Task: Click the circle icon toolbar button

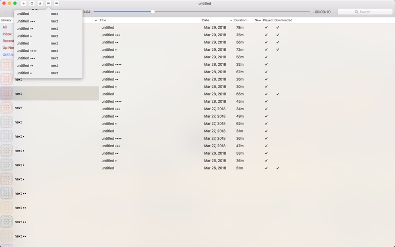Action: 32,3
